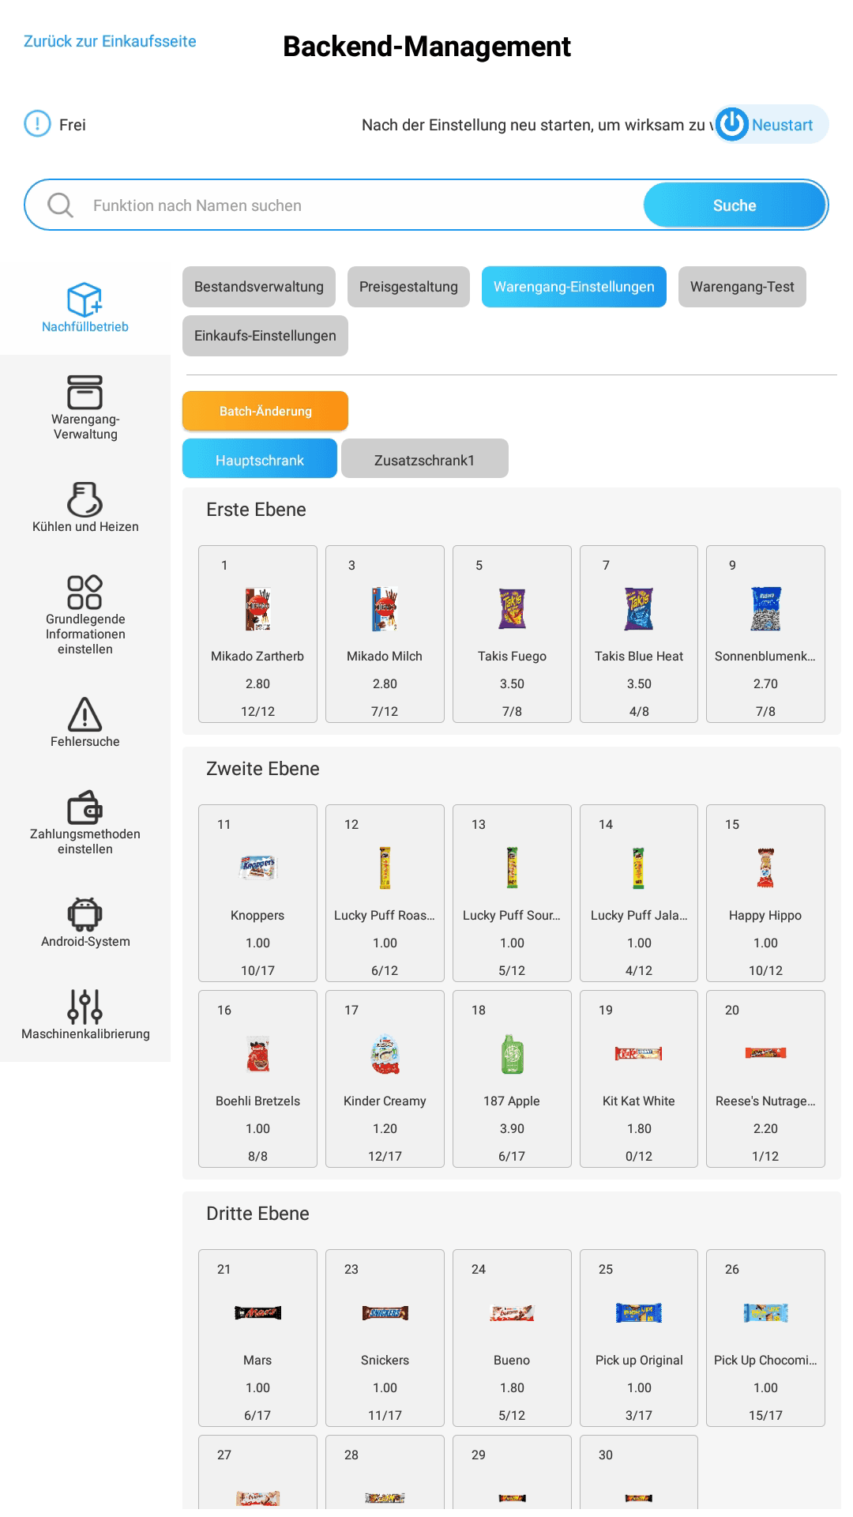Click the Batch-Änderung button

pyautogui.click(x=265, y=411)
